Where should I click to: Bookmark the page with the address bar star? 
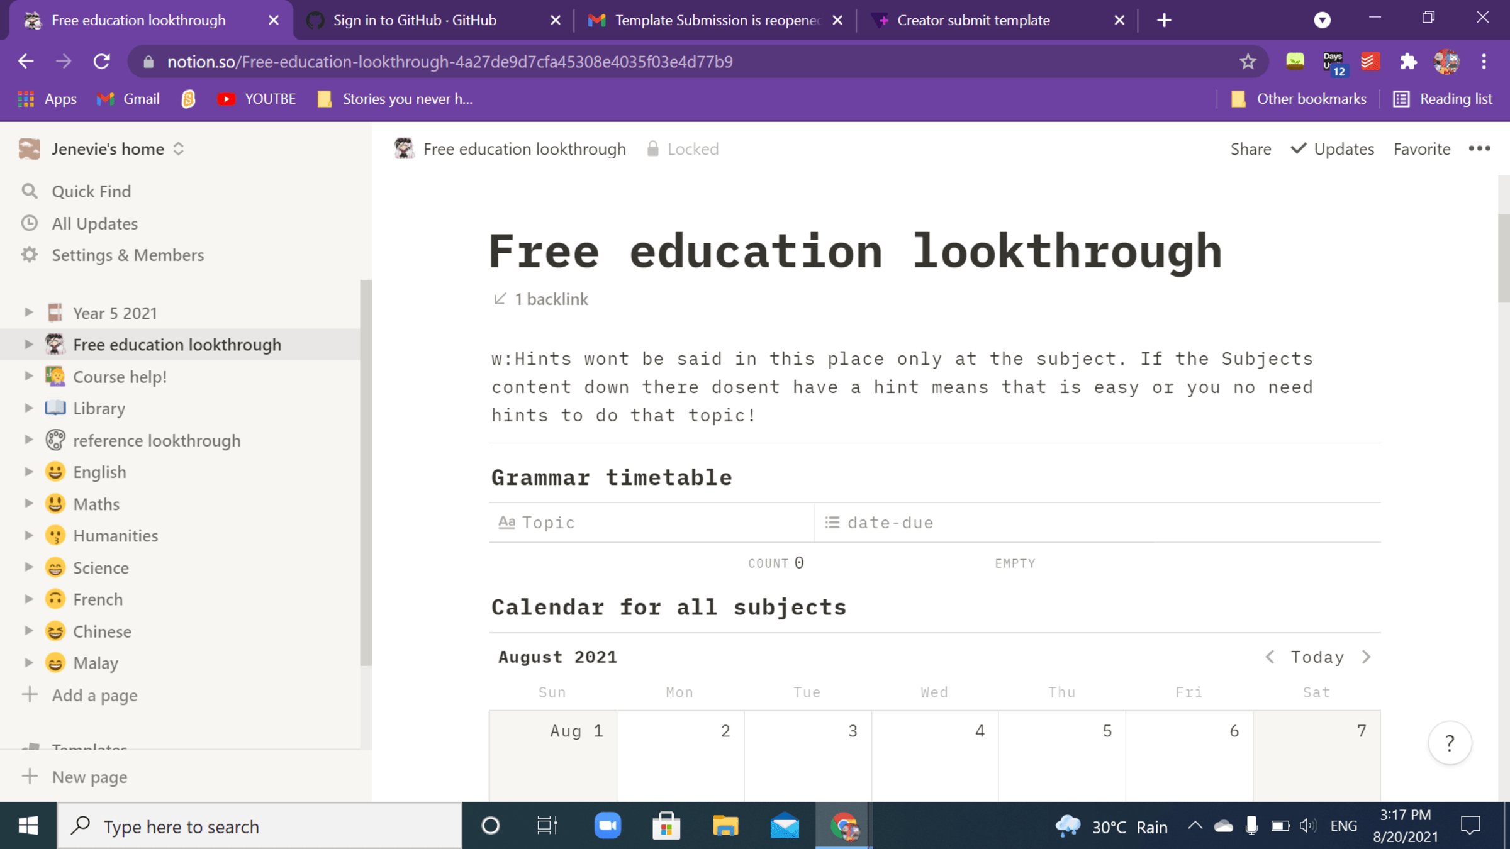tap(1247, 61)
